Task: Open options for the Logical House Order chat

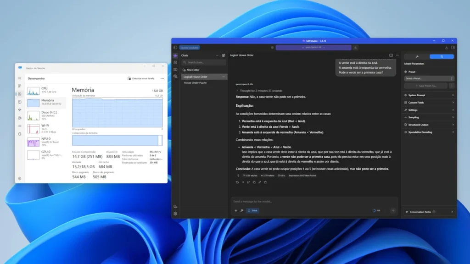Action: point(224,77)
